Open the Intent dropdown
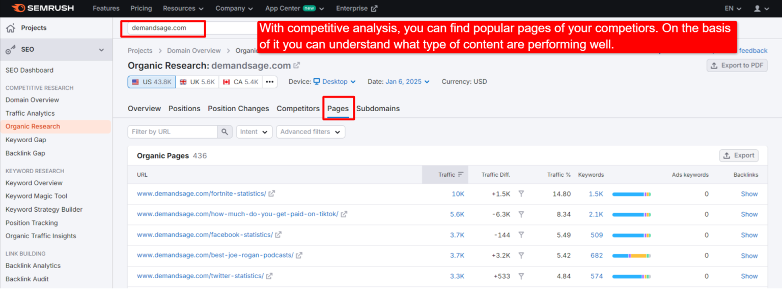The image size is (782, 294). (x=254, y=132)
